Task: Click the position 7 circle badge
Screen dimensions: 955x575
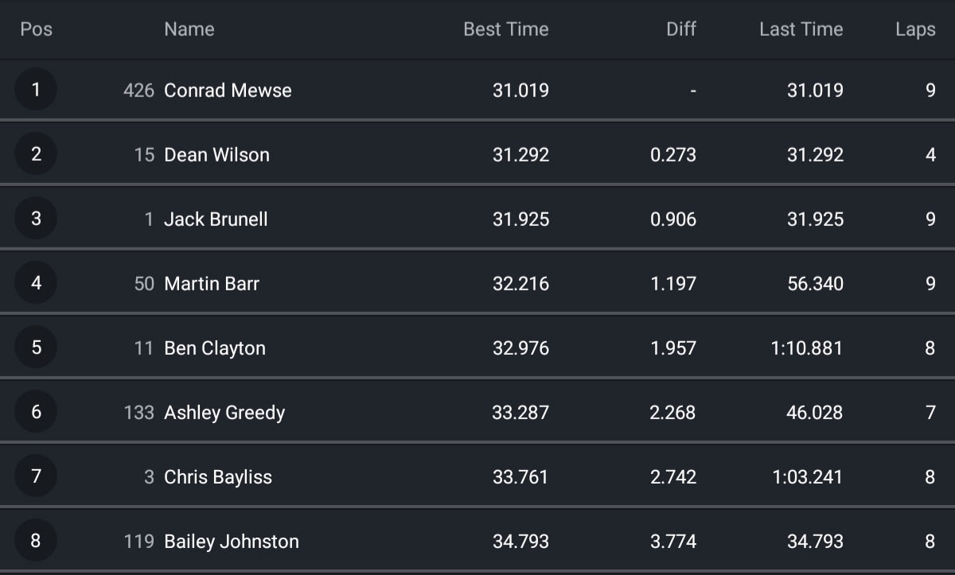Action: tap(36, 476)
